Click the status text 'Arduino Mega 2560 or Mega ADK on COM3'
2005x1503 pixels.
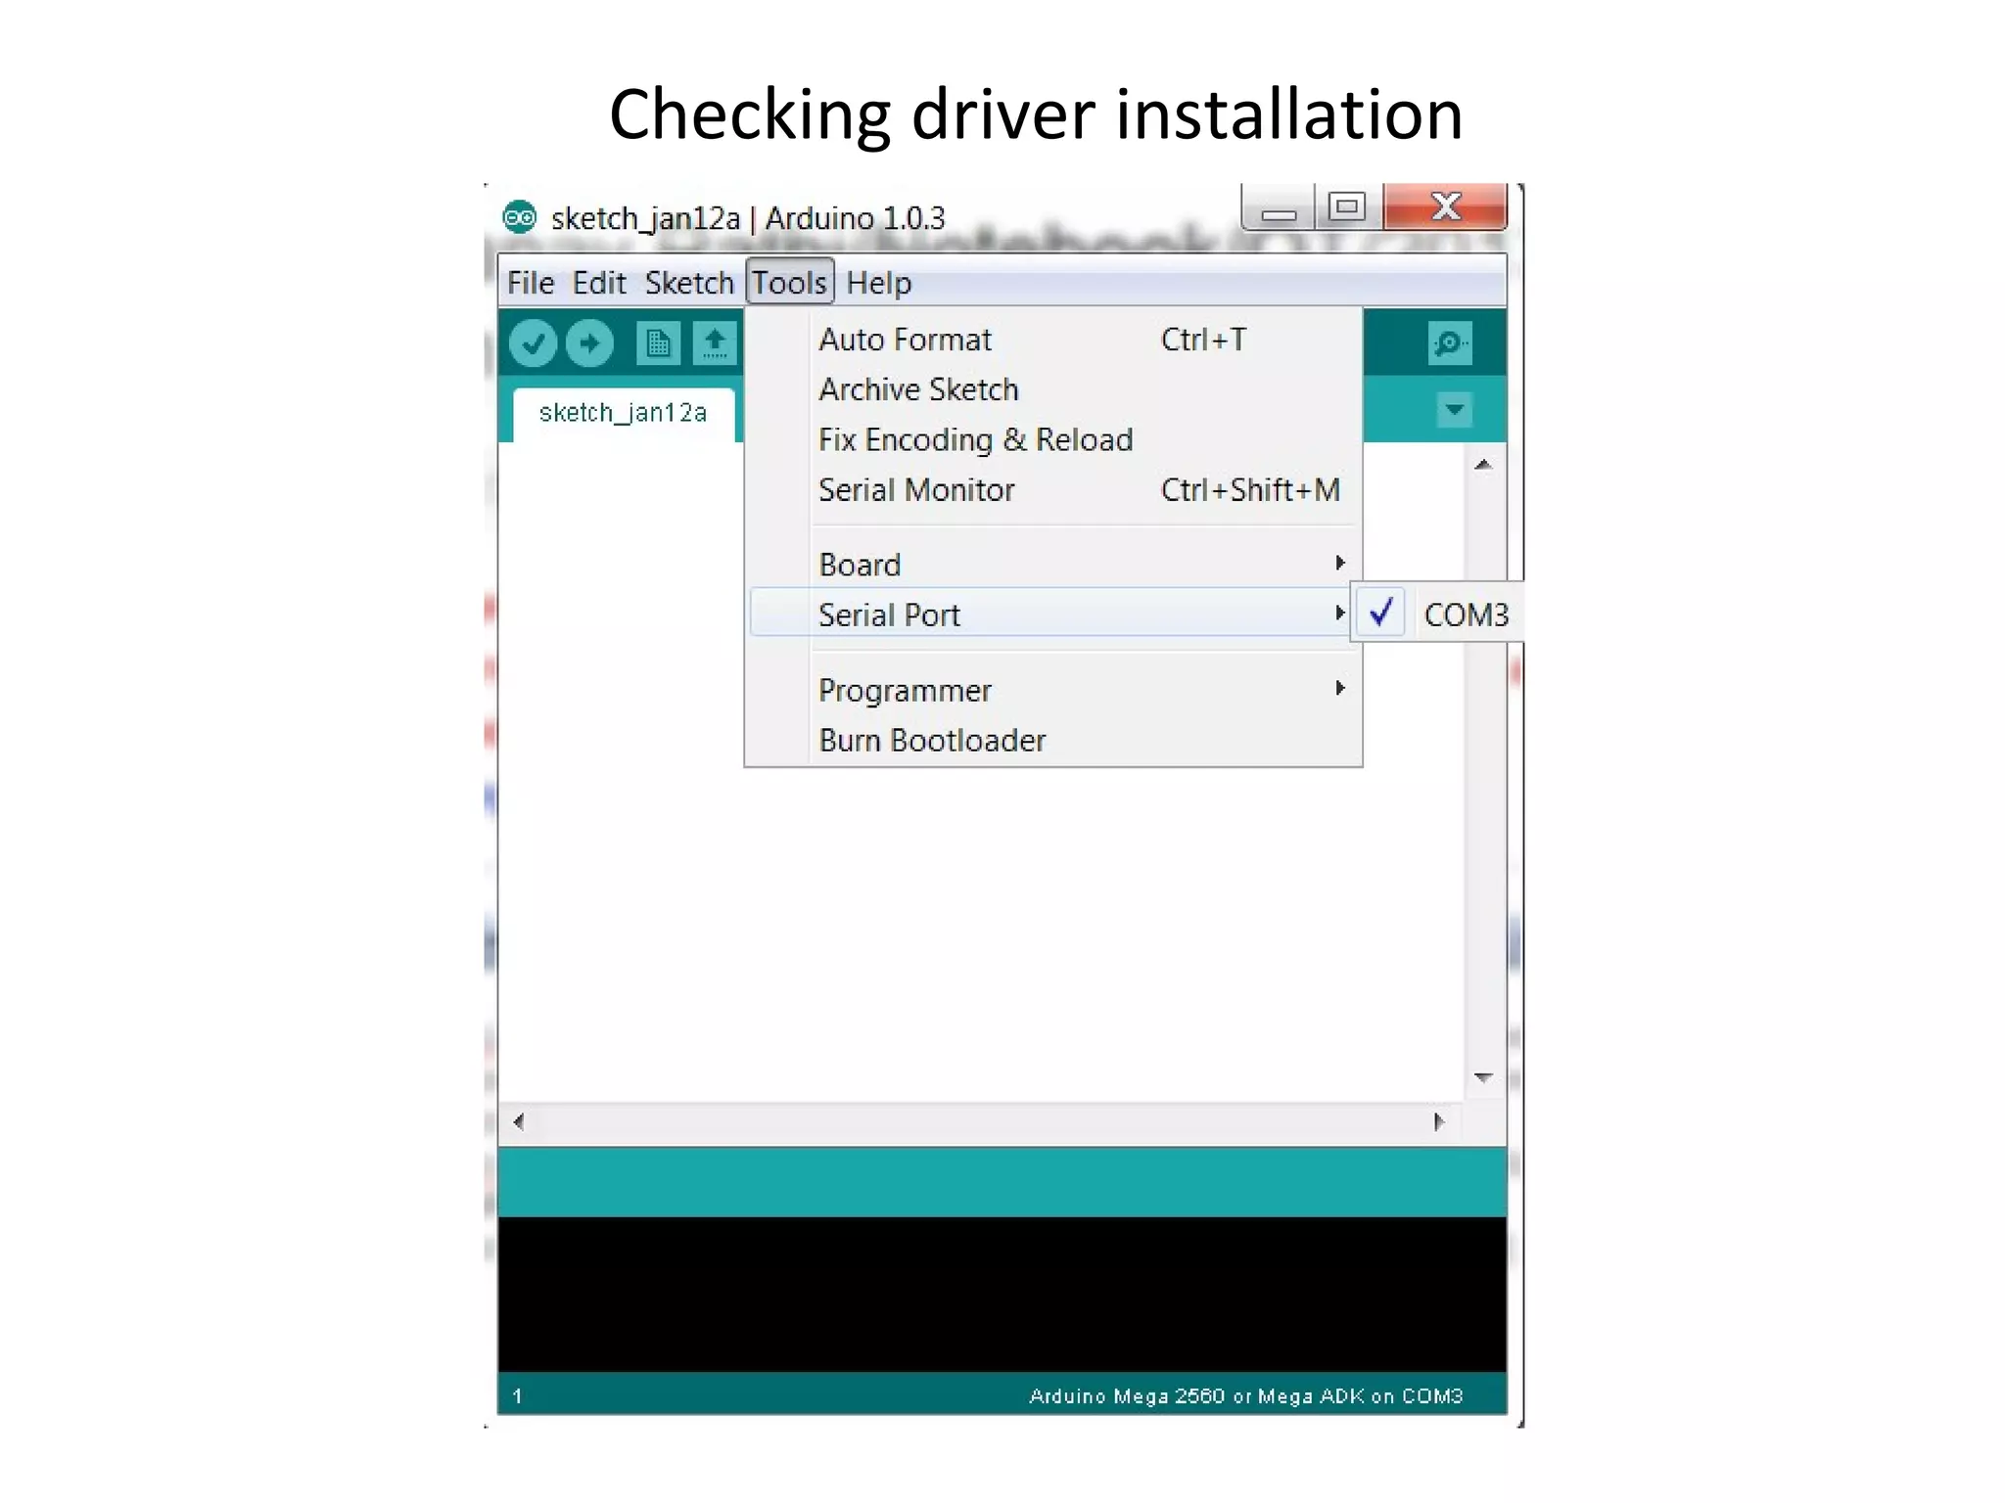tap(1246, 1396)
